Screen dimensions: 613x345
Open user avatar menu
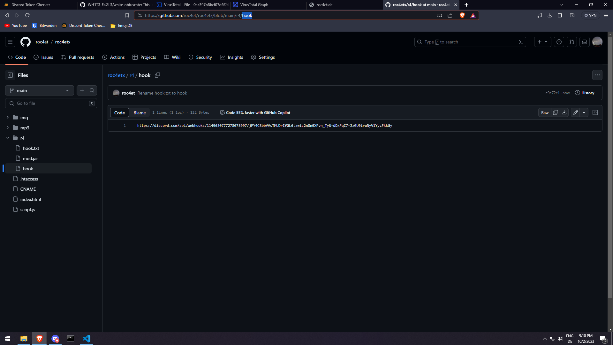pyautogui.click(x=597, y=42)
